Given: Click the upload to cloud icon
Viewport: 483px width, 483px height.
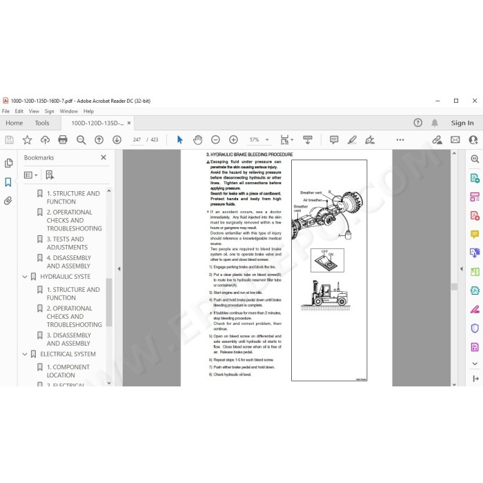Looking at the screenshot, I should tap(45, 140).
